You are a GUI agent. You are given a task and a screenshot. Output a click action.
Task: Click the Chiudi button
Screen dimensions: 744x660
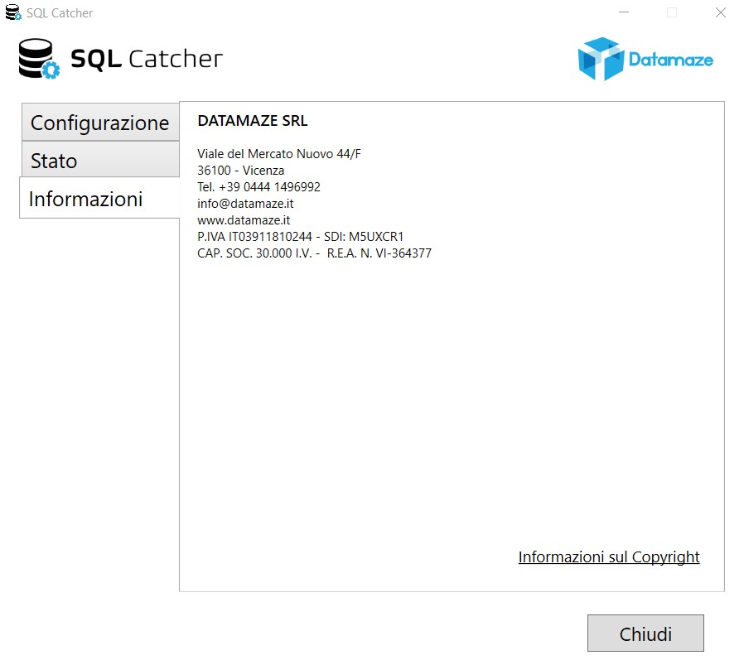645,633
